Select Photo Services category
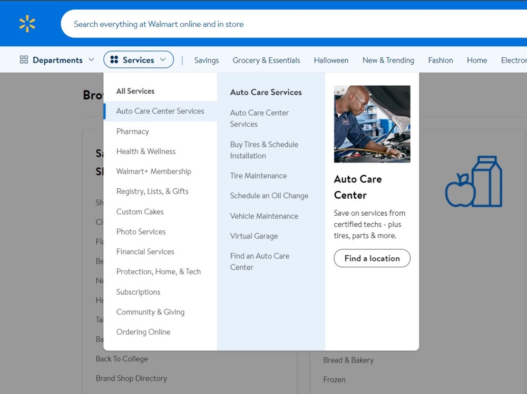Viewport: 527px width, 394px height. point(141,231)
